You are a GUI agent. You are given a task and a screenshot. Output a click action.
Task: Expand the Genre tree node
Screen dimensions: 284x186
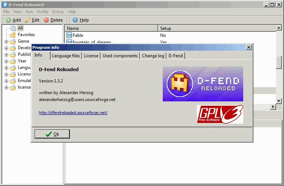pos(6,42)
